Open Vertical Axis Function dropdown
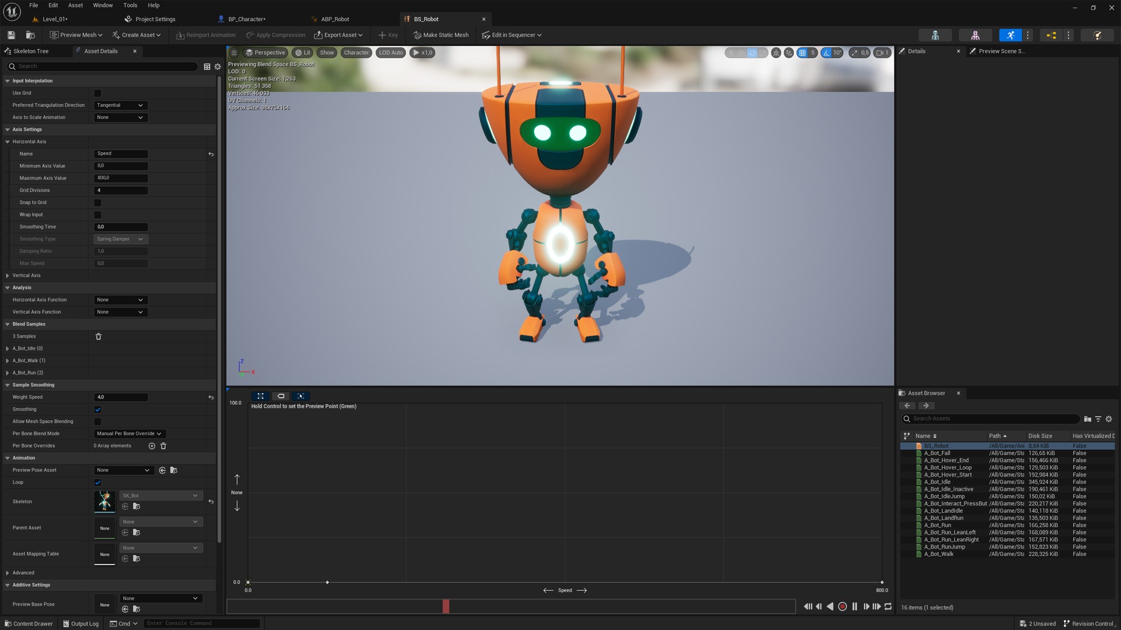Image resolution: width=1121 pixels, height=630 pixels. click(120, 312)
